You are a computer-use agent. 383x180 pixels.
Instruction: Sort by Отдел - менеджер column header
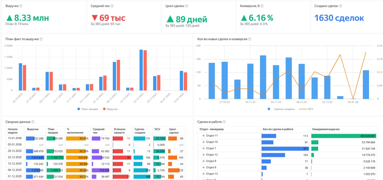229,129
